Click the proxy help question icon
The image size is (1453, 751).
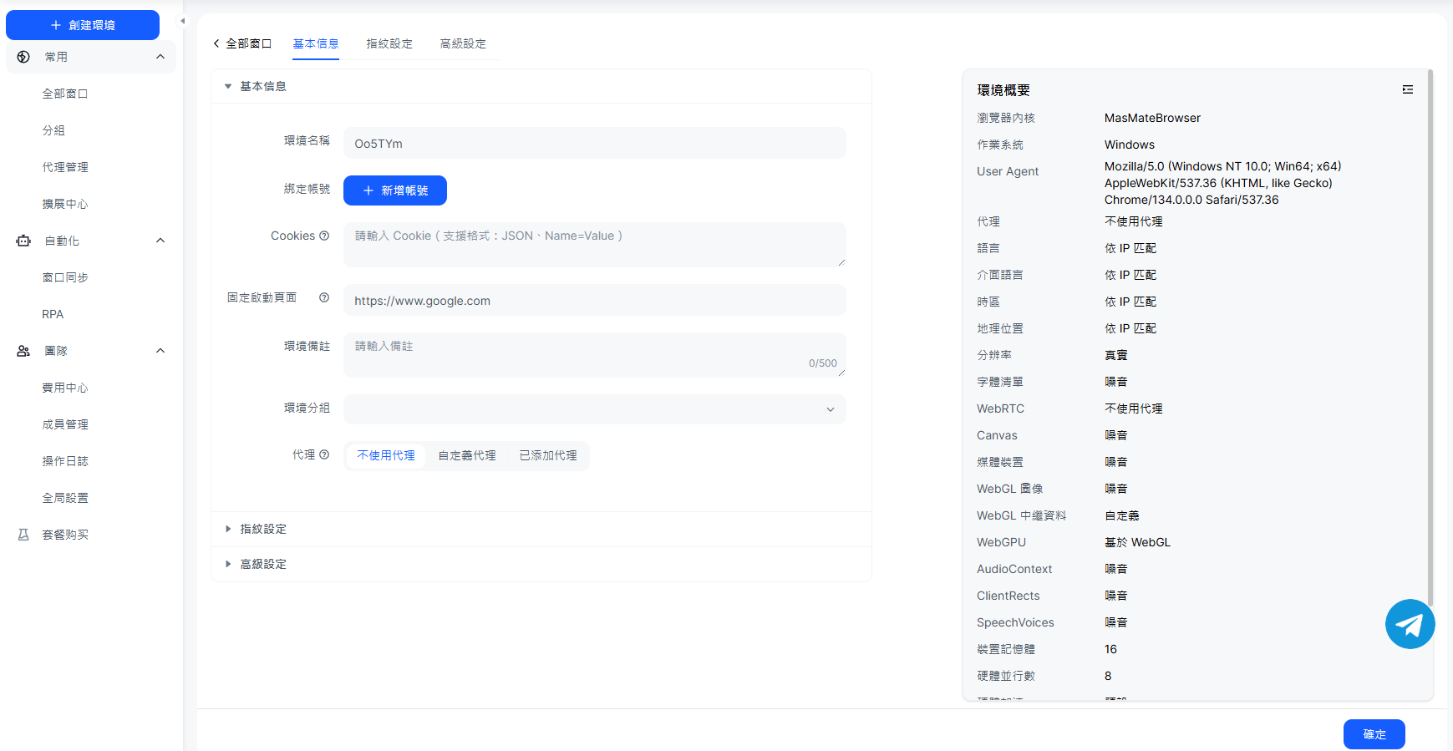(324, 454)
